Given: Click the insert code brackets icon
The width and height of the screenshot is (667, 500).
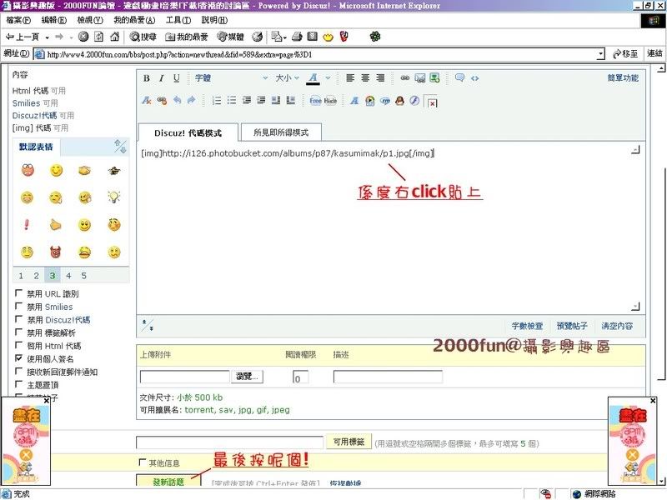Looking at the screenshot, I should pyautogui.click(x=474, y=78).
